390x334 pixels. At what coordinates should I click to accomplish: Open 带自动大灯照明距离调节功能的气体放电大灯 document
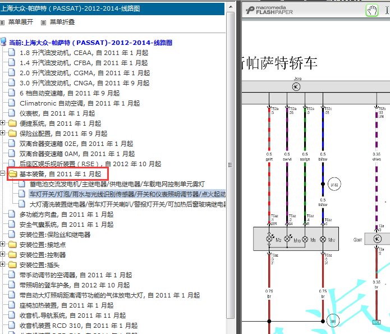click(x=109, y=295)
